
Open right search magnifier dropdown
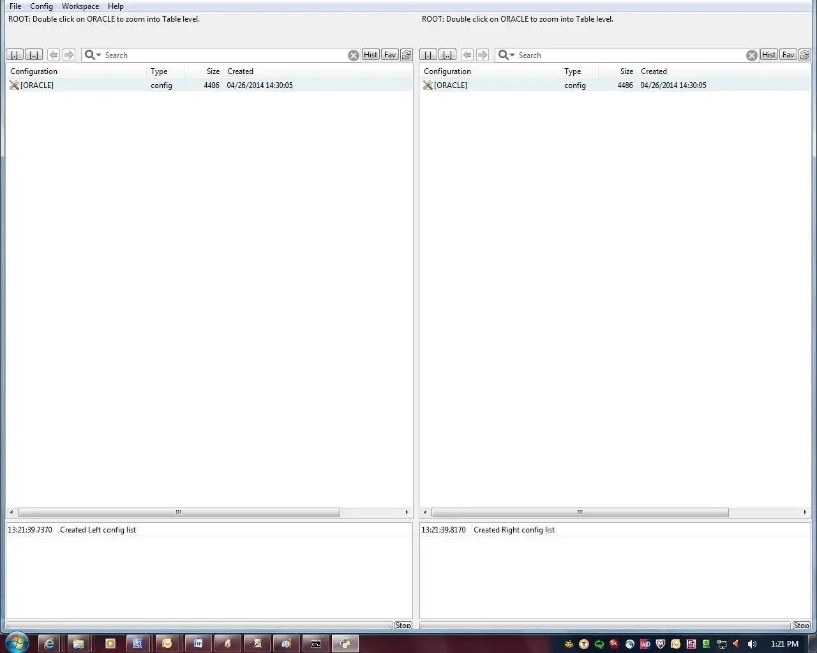coord(507,55)
